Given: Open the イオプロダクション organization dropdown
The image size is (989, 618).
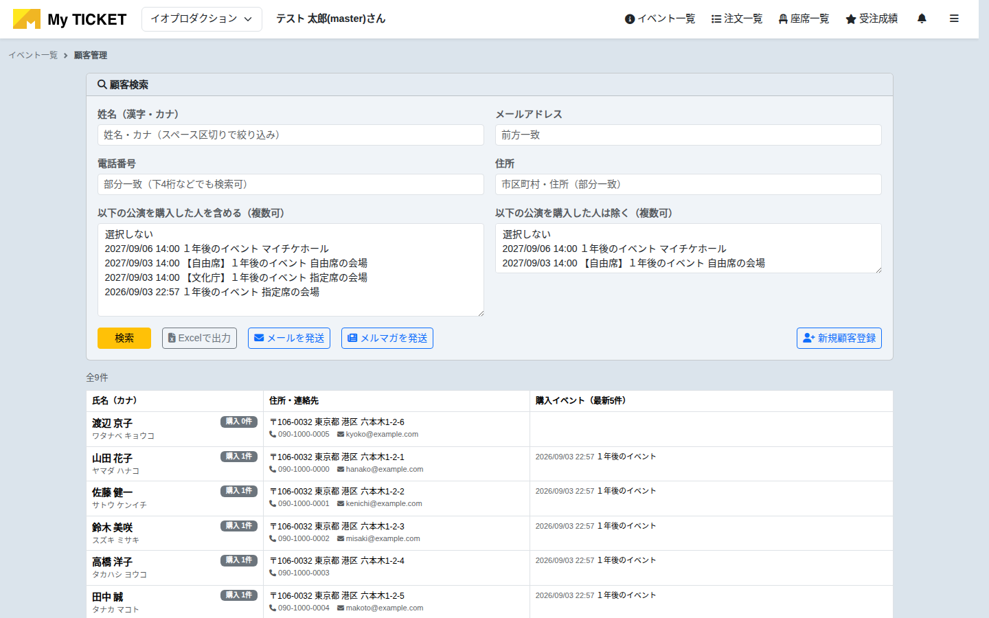Looking at the screenshot, I should (x=202, y=19).
